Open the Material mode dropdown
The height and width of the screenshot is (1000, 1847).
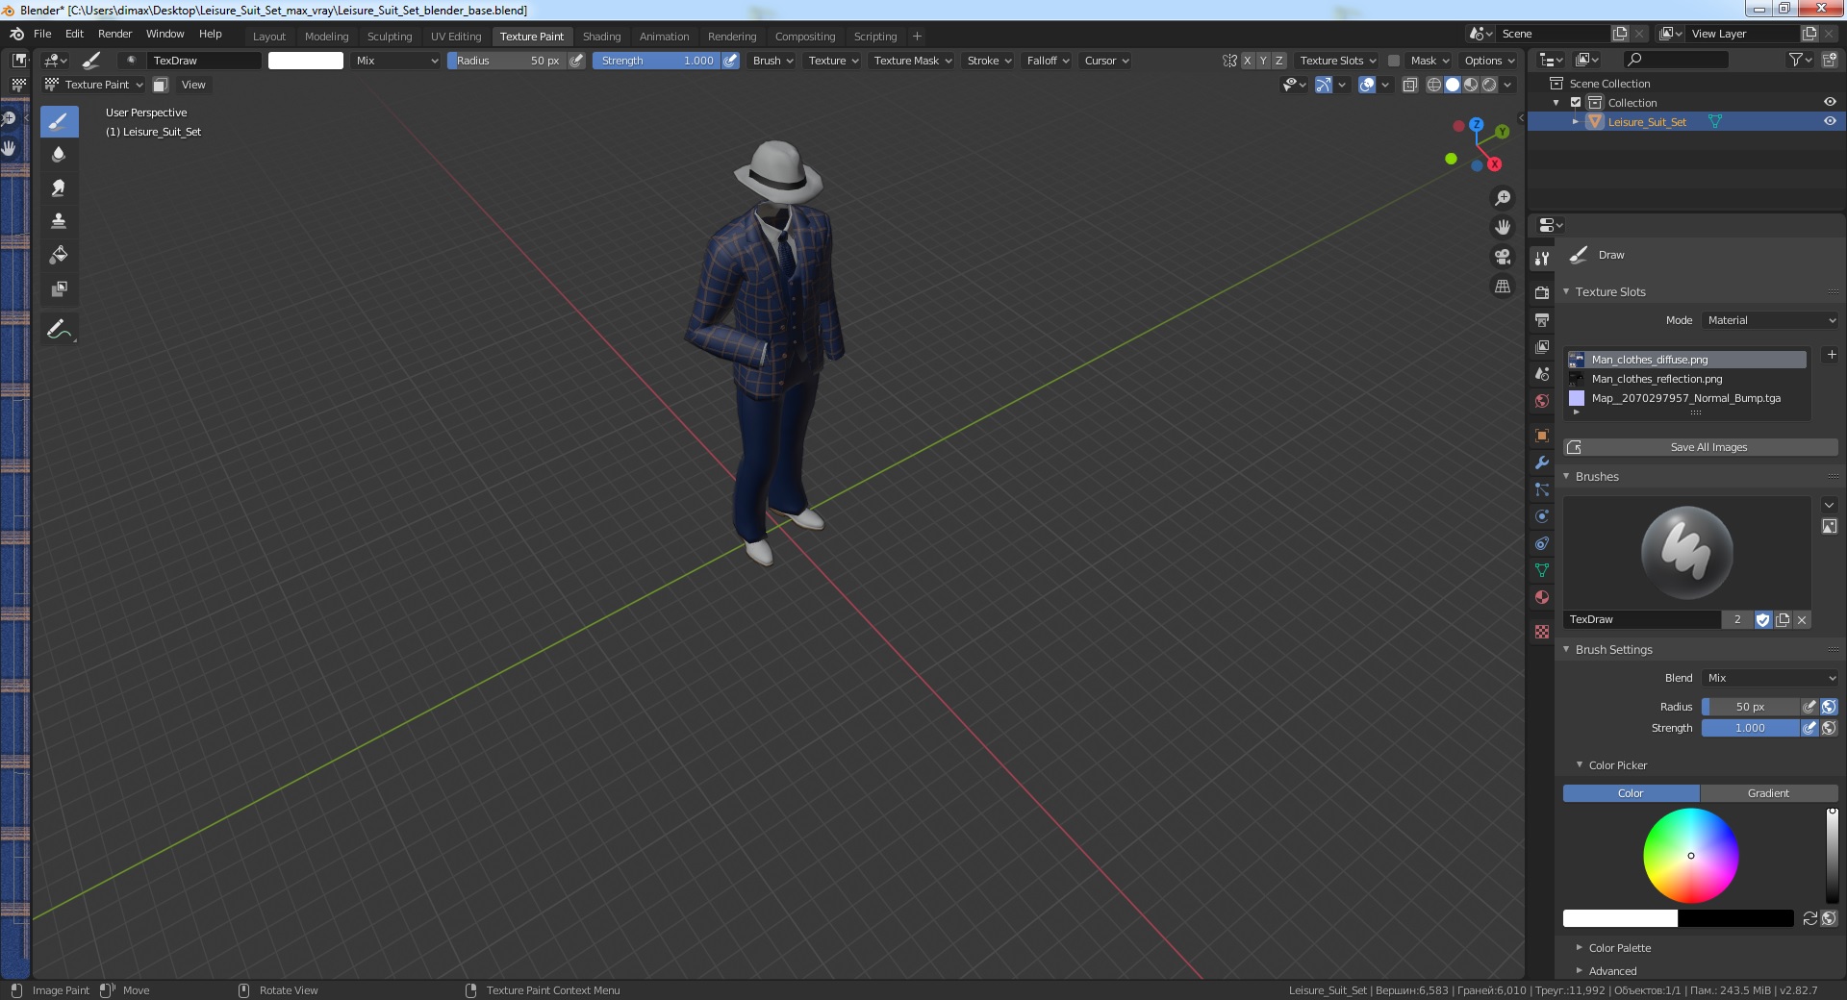click(x=1770, y=320)
